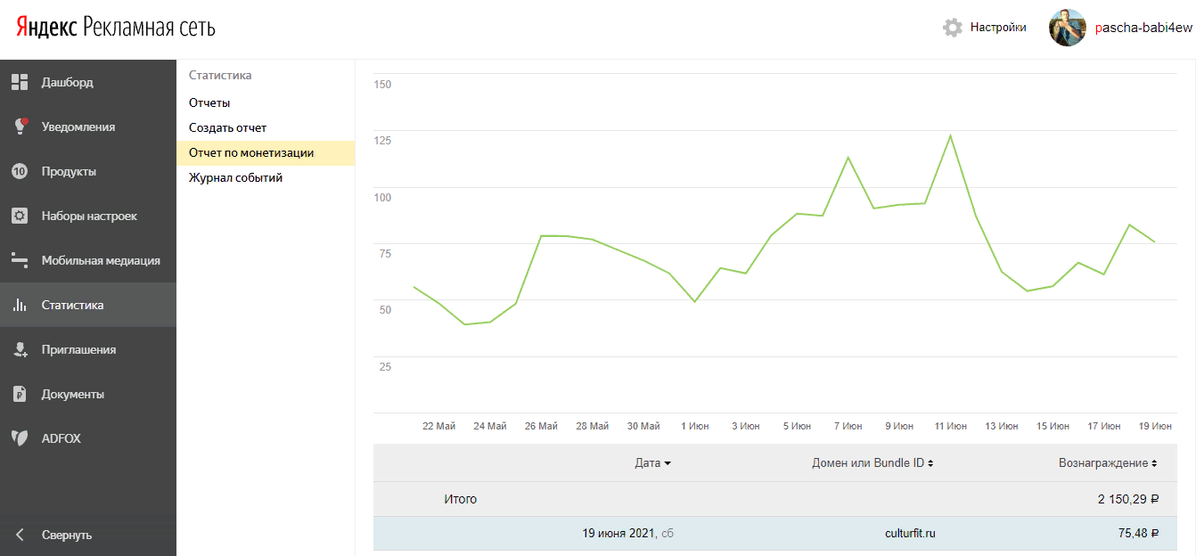Screen dimensions: 1196x556
Task: Sort by Вознаграждение column
Action: pos(1108,463)
